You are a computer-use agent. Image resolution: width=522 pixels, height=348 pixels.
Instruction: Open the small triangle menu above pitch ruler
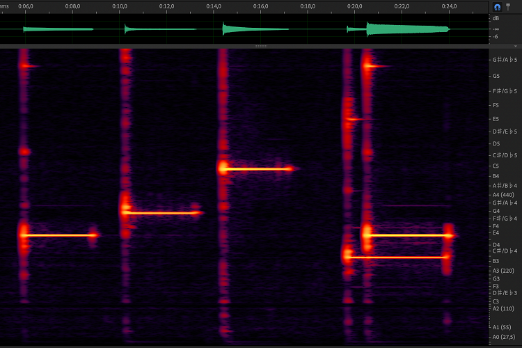coord(515,46)
